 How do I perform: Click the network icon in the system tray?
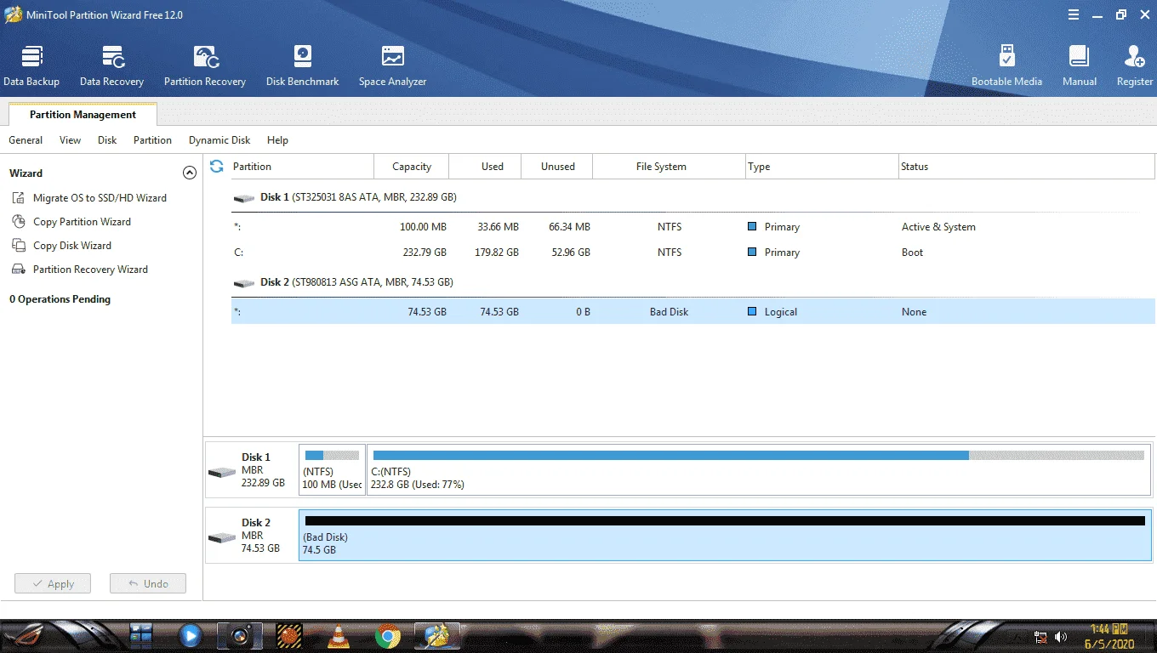(1040, 637)
